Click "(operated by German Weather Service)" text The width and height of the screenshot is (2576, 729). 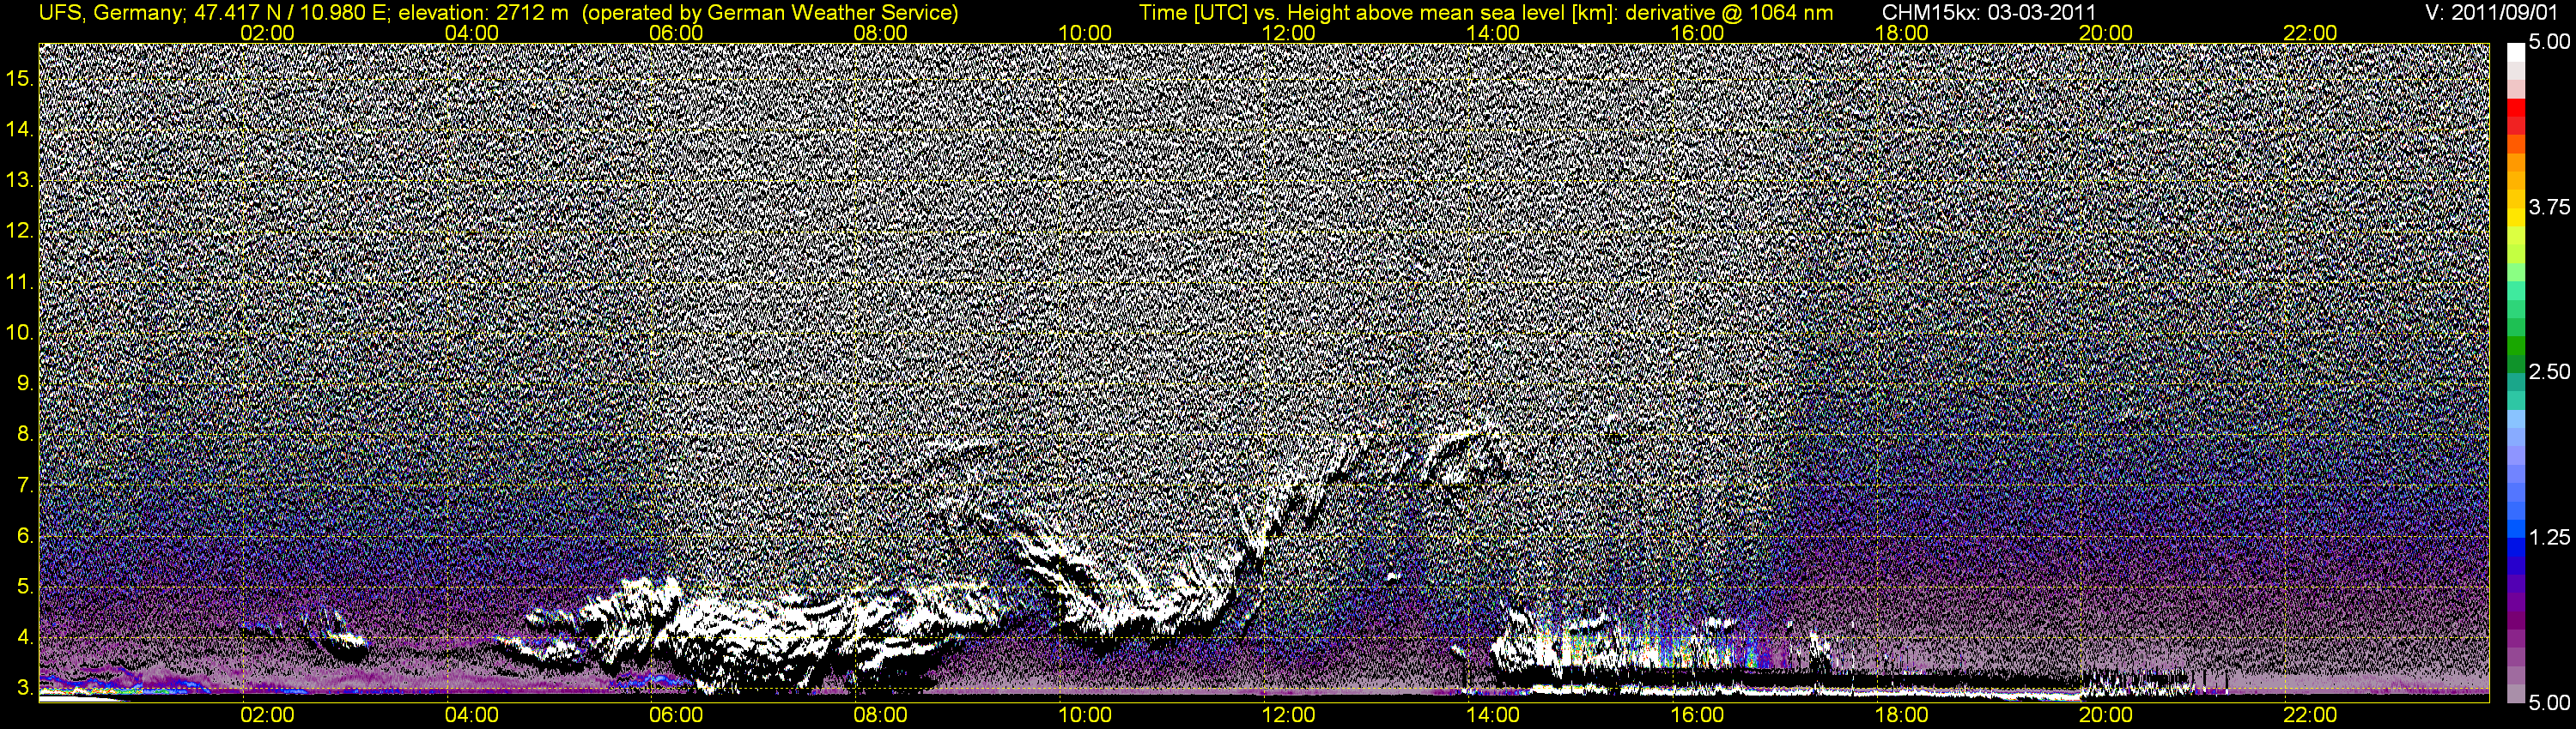click(769, 13)
